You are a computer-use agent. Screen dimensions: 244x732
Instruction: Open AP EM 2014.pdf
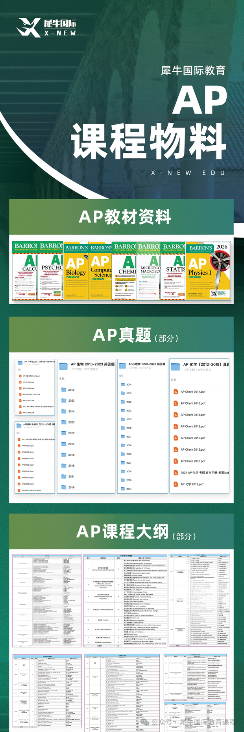click(26, 446)
